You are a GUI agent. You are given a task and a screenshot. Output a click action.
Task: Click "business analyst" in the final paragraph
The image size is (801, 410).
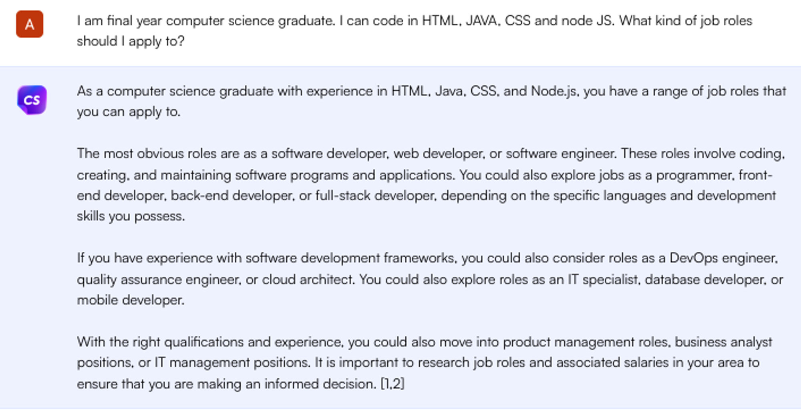(723, 342)
